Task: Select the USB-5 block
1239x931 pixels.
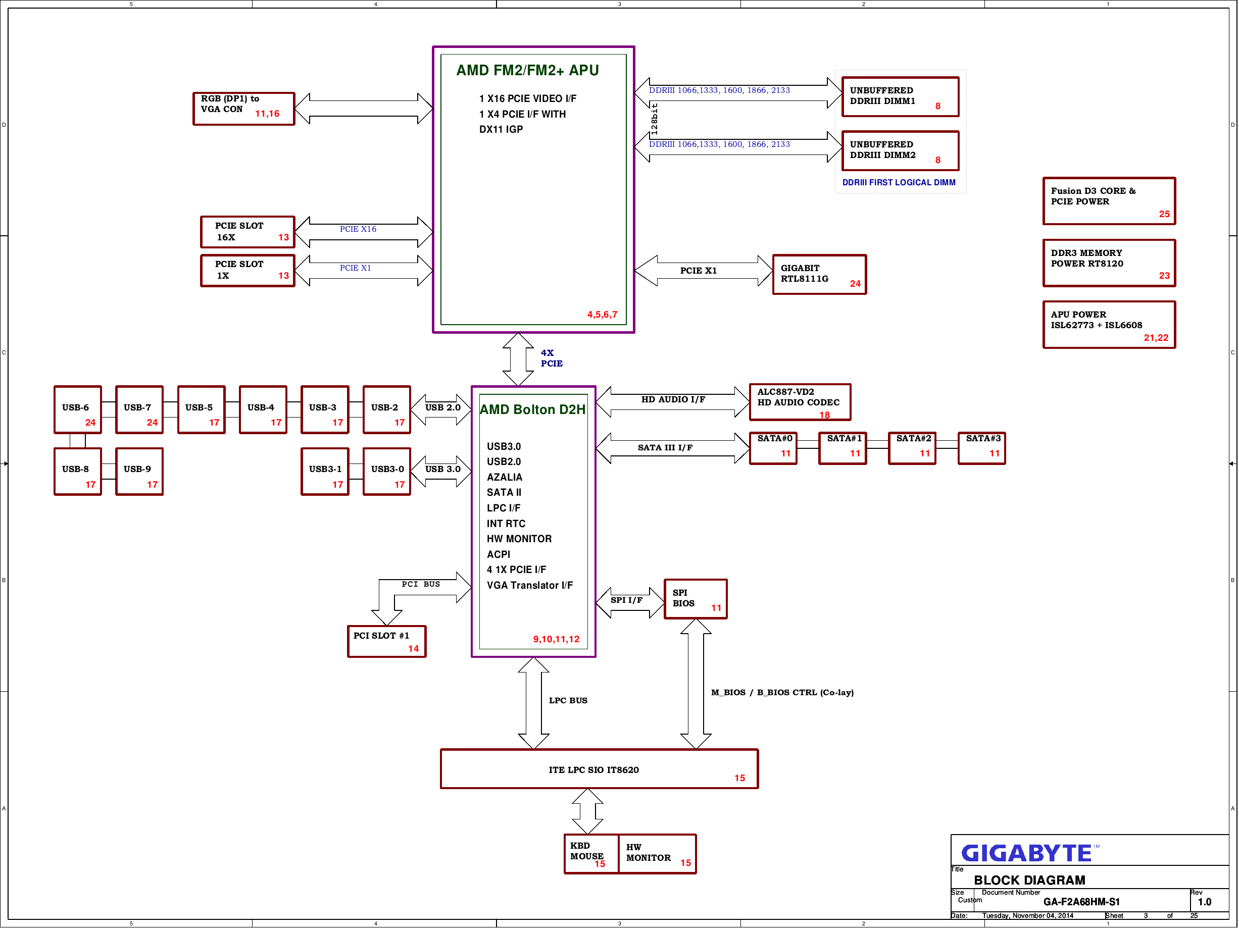Action: pos(202,411)
